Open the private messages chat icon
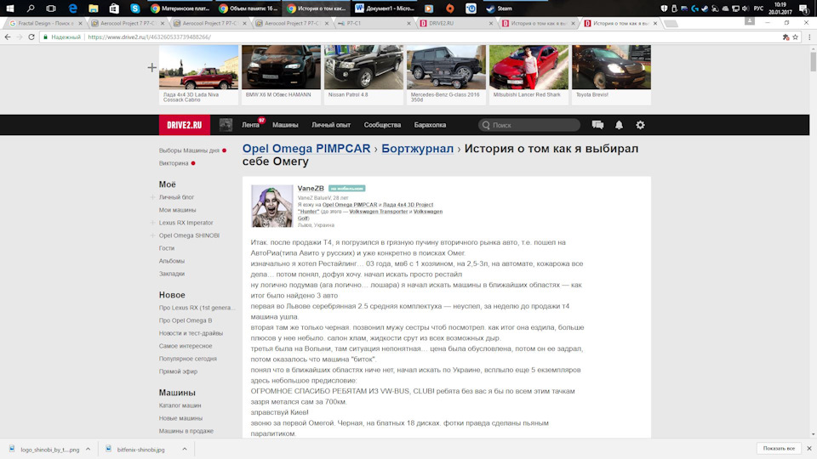The height and width of the screenshot is (459, 817). [597, 125]
